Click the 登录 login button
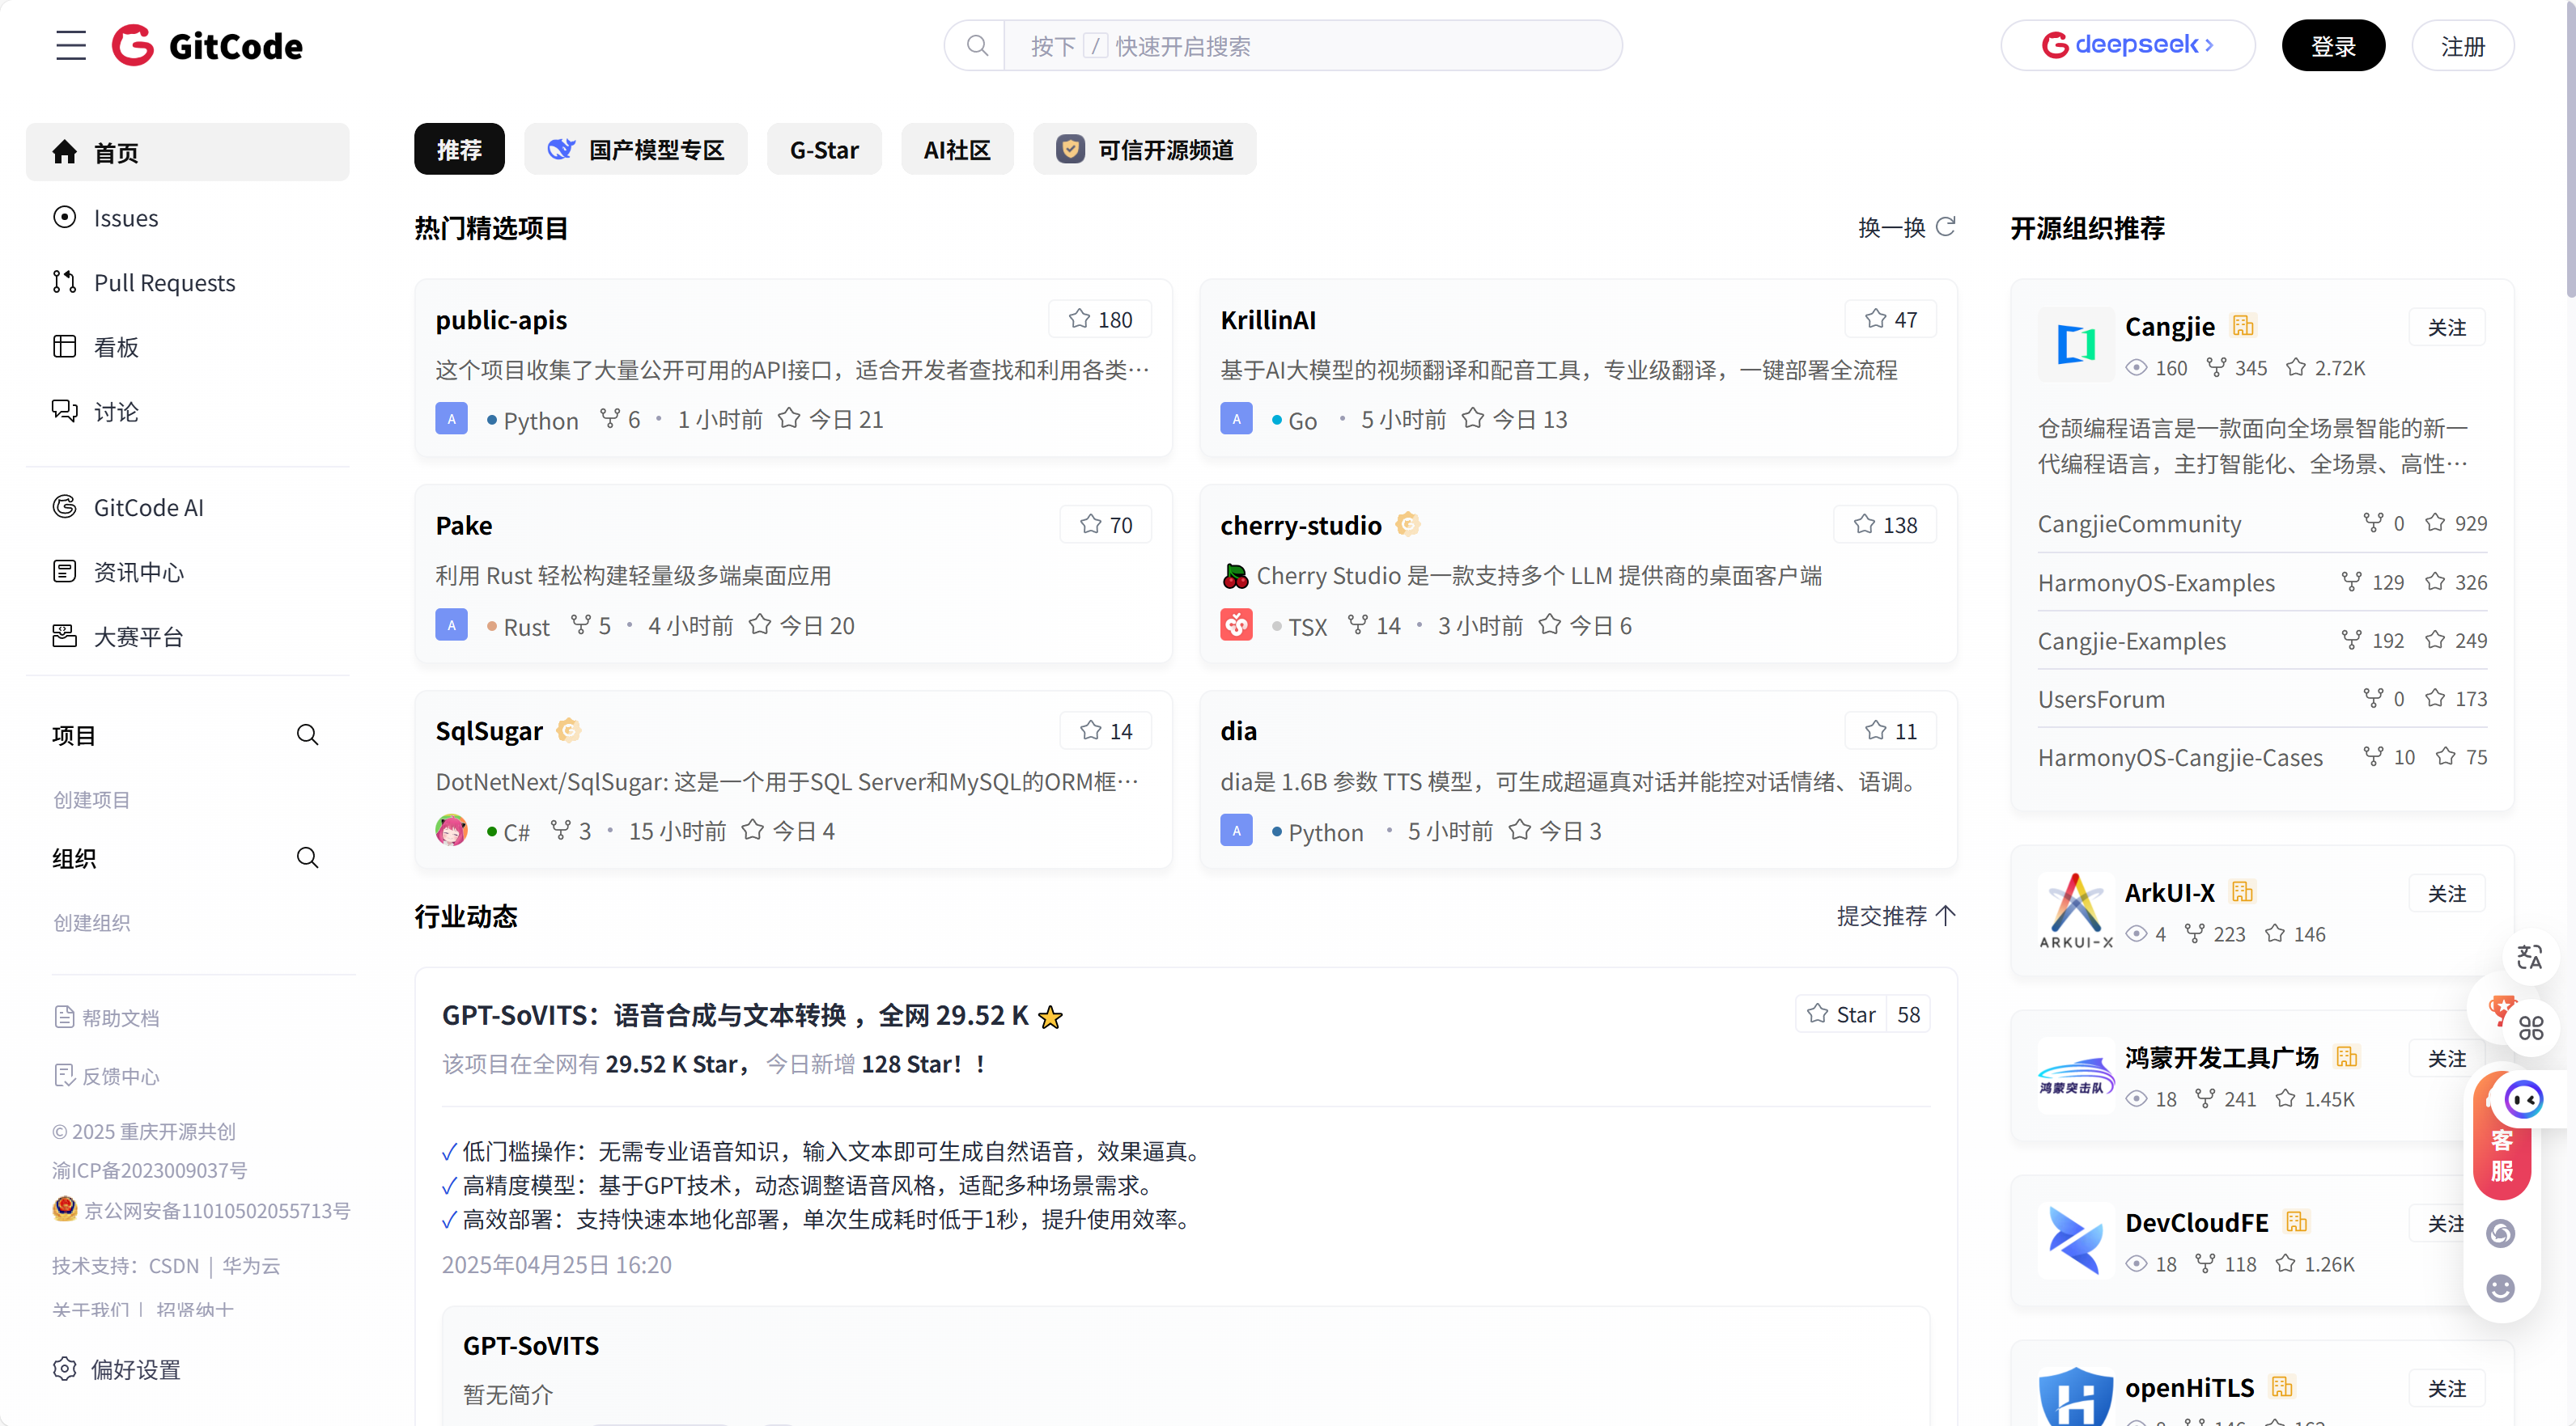 pos(2333,46)
